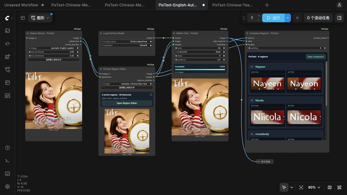Open the 图形 graph mode dropdown

(40, 18)
